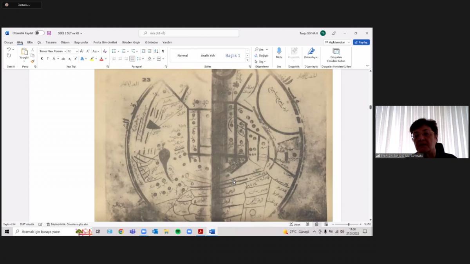Switch to Odak focus mode
This screenshot has width=470, height=264.
click(x=295, y=224)
